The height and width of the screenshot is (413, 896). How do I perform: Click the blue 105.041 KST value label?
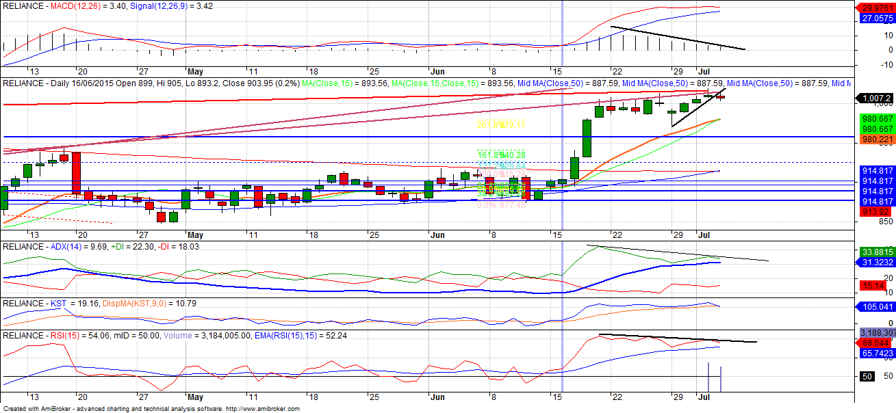coord(876,307)
